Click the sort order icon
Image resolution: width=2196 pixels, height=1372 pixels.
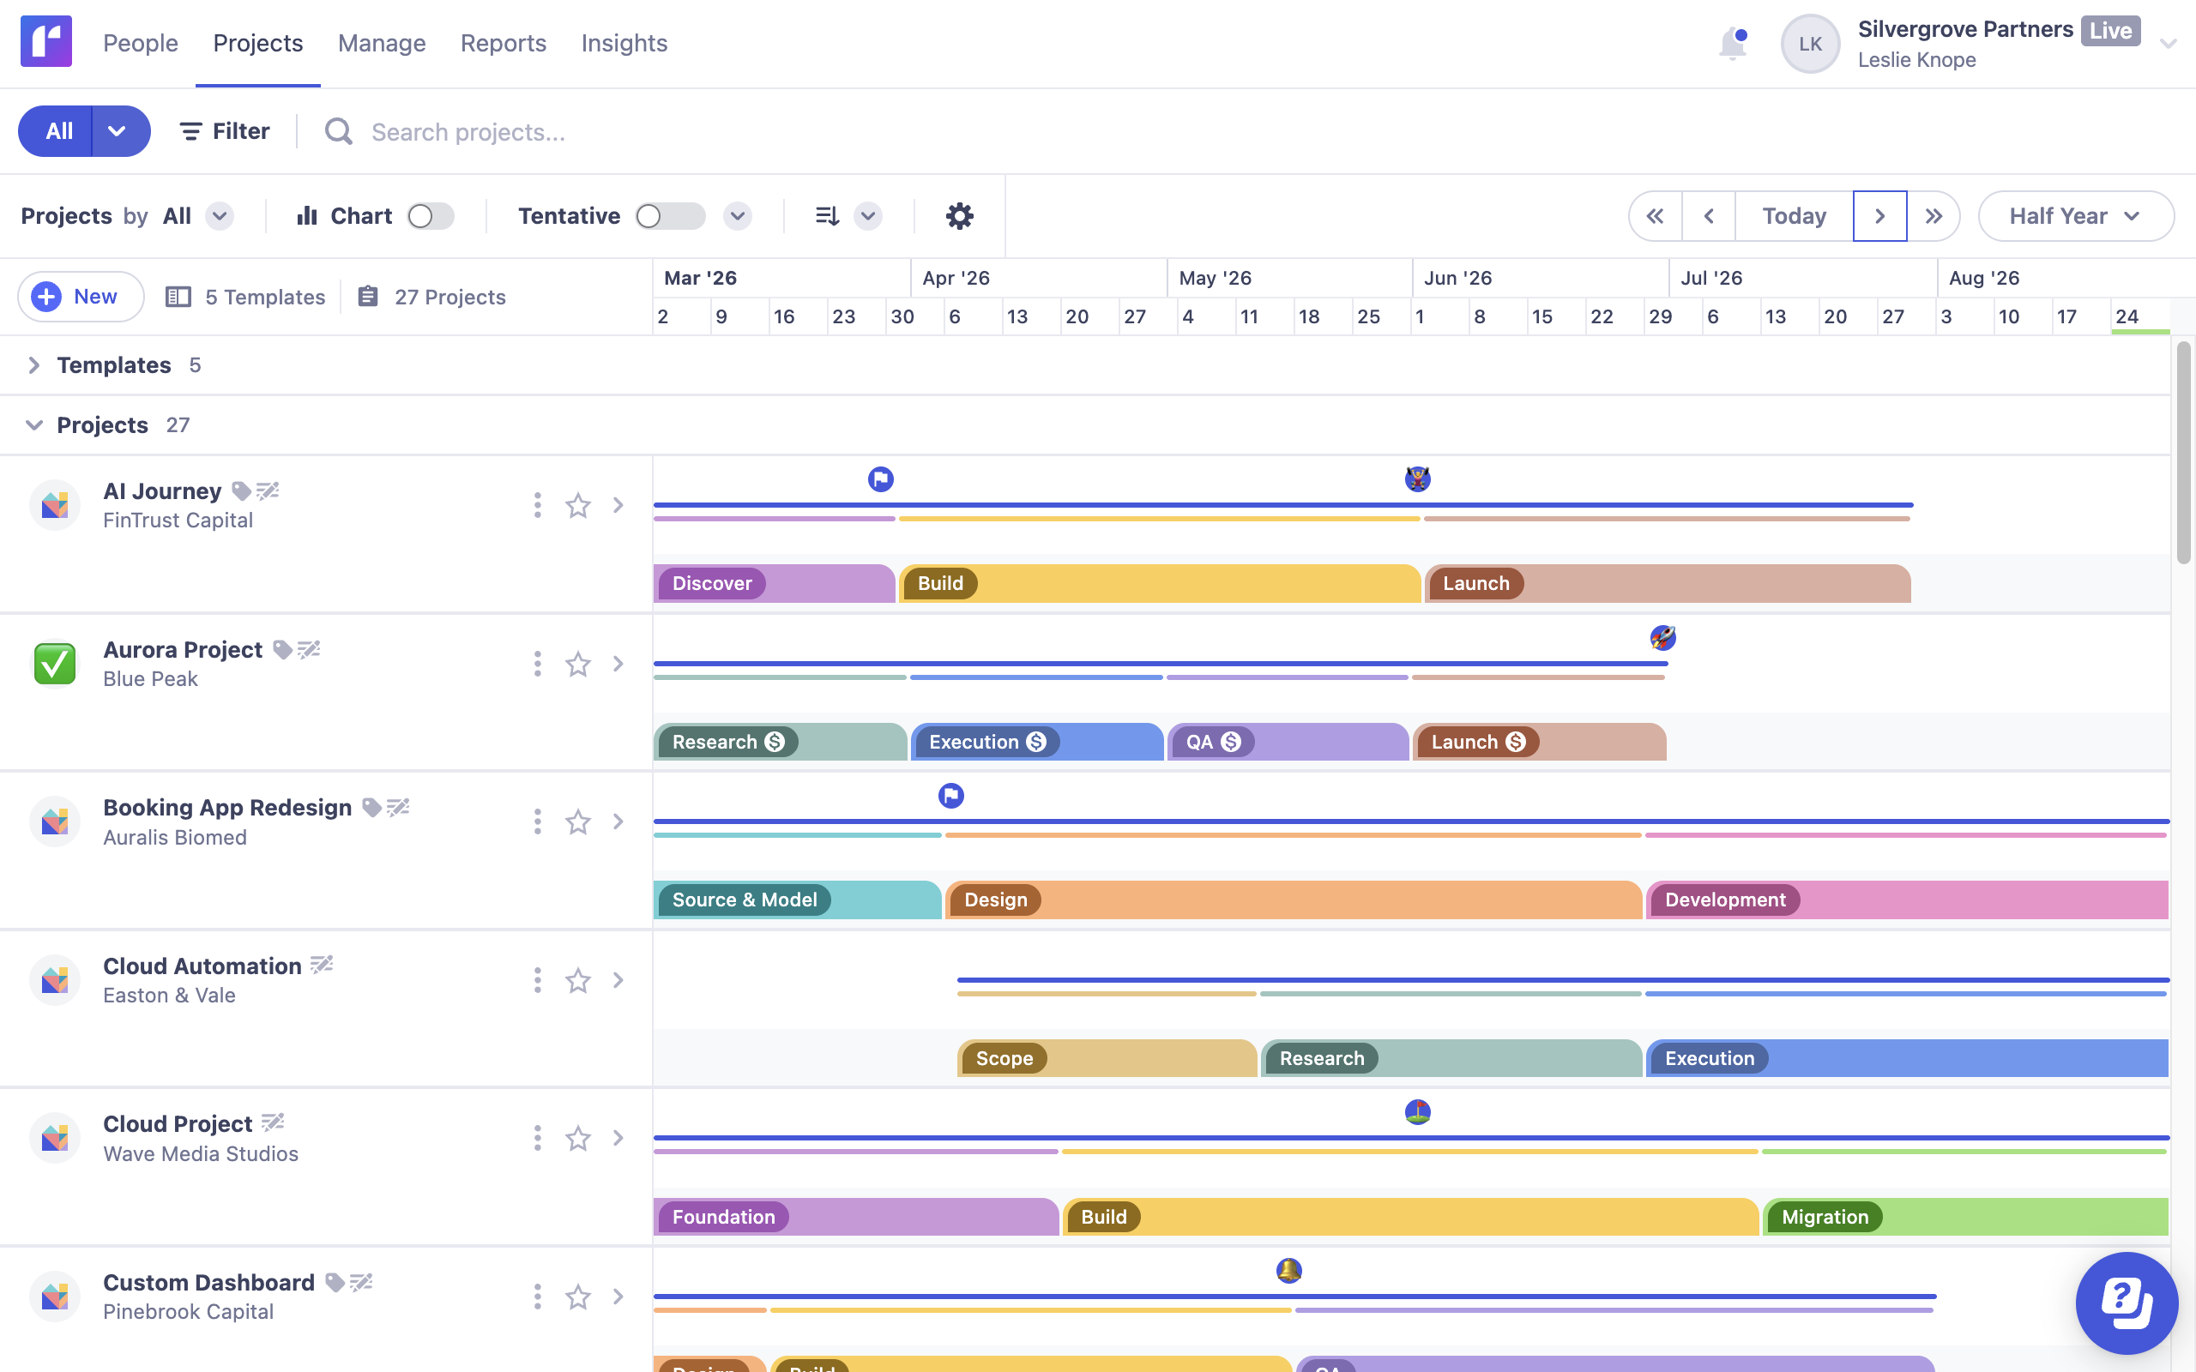pyautogui.click(x=827, y=216)
